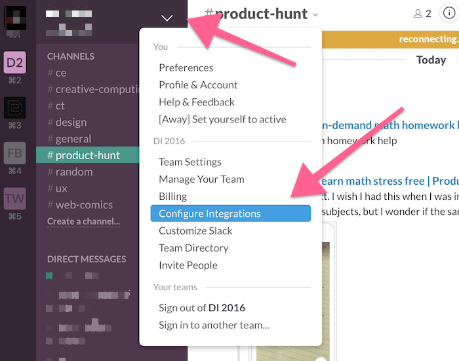Open the on-demand math homework link

point(390,125)
